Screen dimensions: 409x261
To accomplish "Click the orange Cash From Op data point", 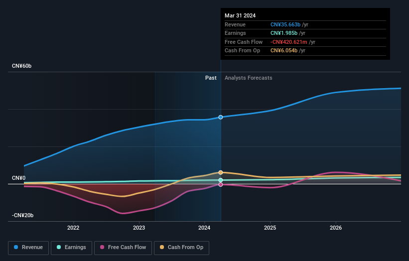I will pos(221,173).
